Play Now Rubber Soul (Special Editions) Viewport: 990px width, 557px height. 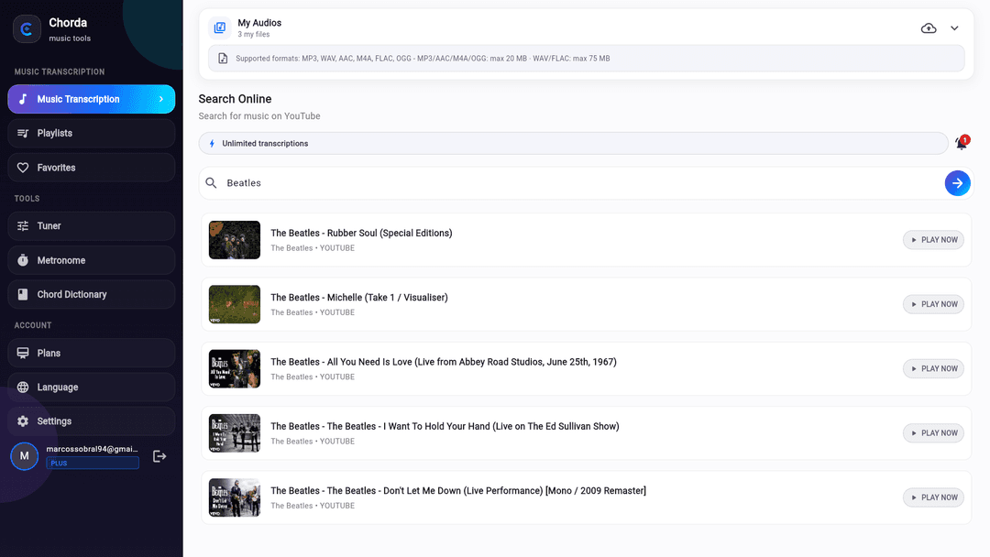933,240
